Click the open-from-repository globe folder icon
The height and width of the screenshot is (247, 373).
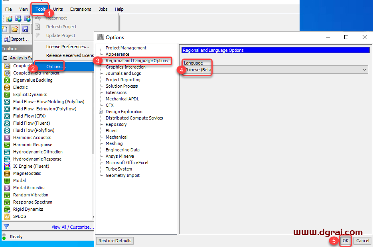pyautogui.click(x=9, y=19)
